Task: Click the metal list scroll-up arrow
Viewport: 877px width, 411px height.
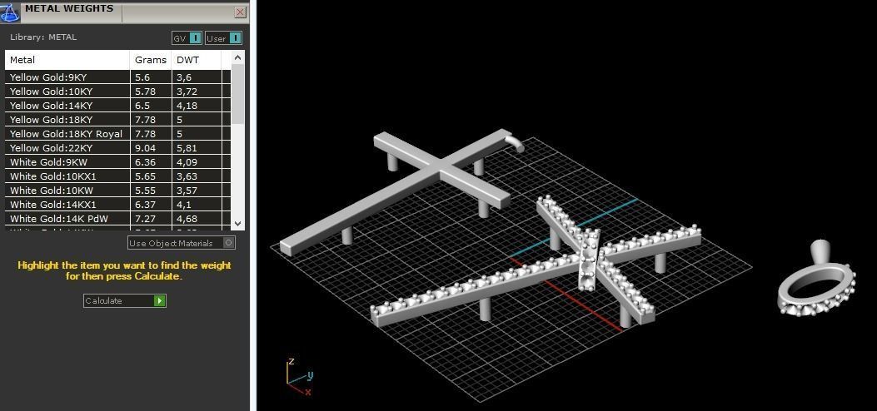Action: point(237,57)
